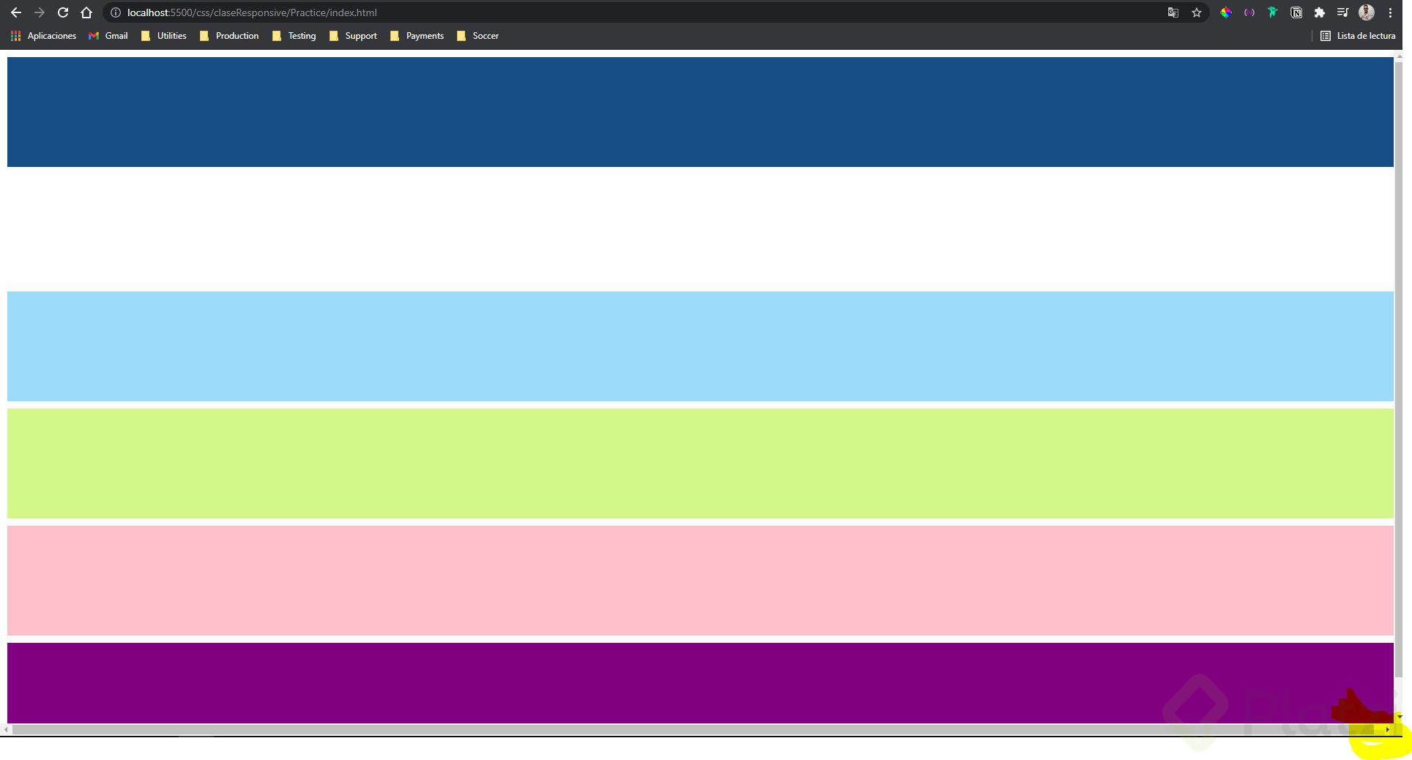Open the Chrome profile avatar
The height and width of the screenshot is (760, 1412).
coord(1367,12)
